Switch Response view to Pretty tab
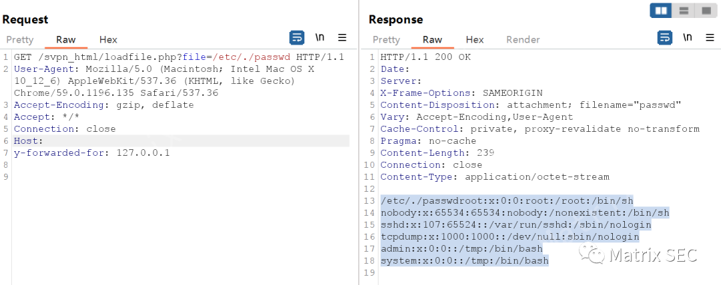Screen dimensions: 721x285 point(387,40)
